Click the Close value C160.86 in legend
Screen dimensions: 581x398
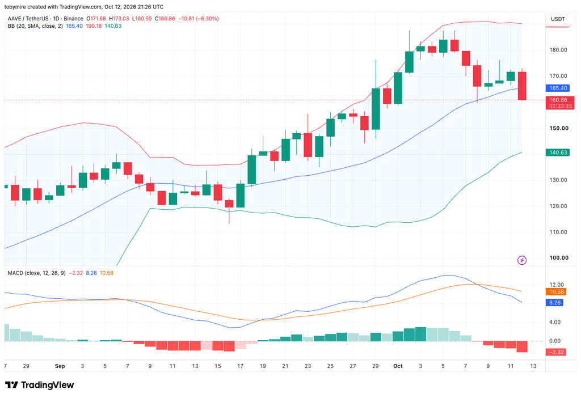165,19
